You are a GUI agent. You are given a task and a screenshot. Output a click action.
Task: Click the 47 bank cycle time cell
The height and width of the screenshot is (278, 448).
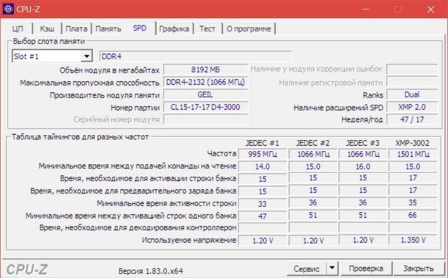pos(263,217)
